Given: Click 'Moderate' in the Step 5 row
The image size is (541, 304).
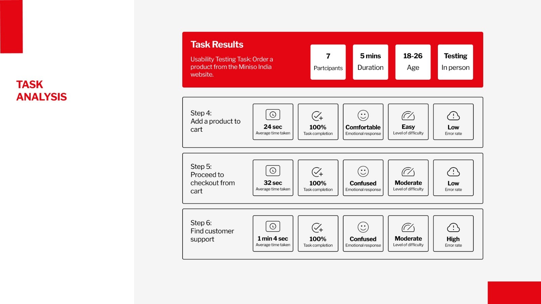Looking at the screenshot, I should click(408, 183).
